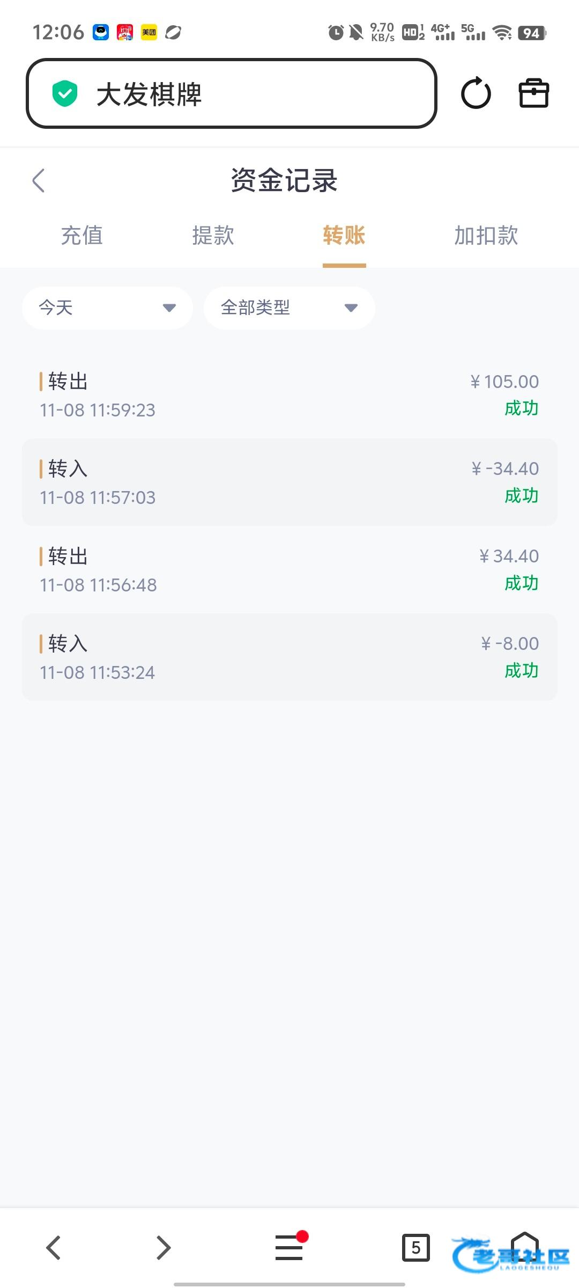Select the 转账 tab

(344, 236)
